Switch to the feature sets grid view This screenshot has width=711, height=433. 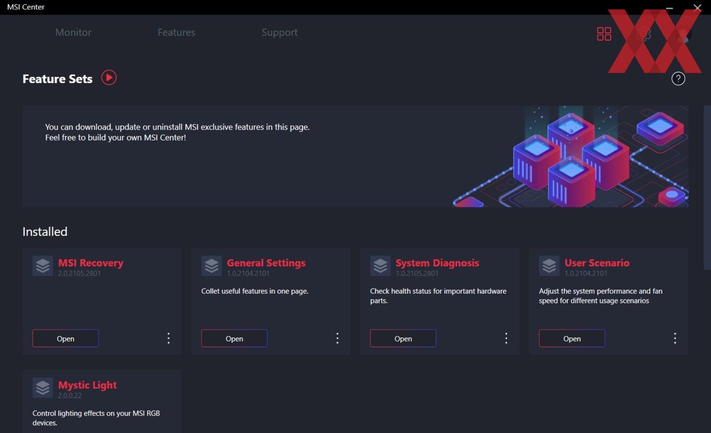(604, 34)
